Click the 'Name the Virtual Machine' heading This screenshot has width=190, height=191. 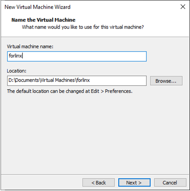click(43, 20)
